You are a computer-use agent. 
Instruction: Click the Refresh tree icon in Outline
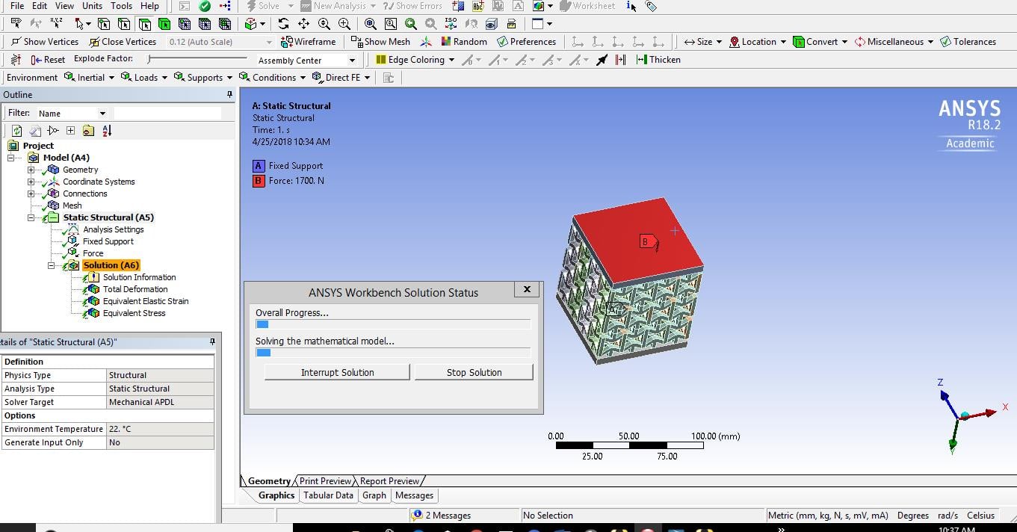(x=16, y=131)
